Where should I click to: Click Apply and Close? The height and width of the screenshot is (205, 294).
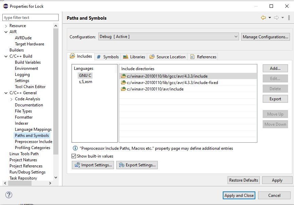click(x=239, y=195)
